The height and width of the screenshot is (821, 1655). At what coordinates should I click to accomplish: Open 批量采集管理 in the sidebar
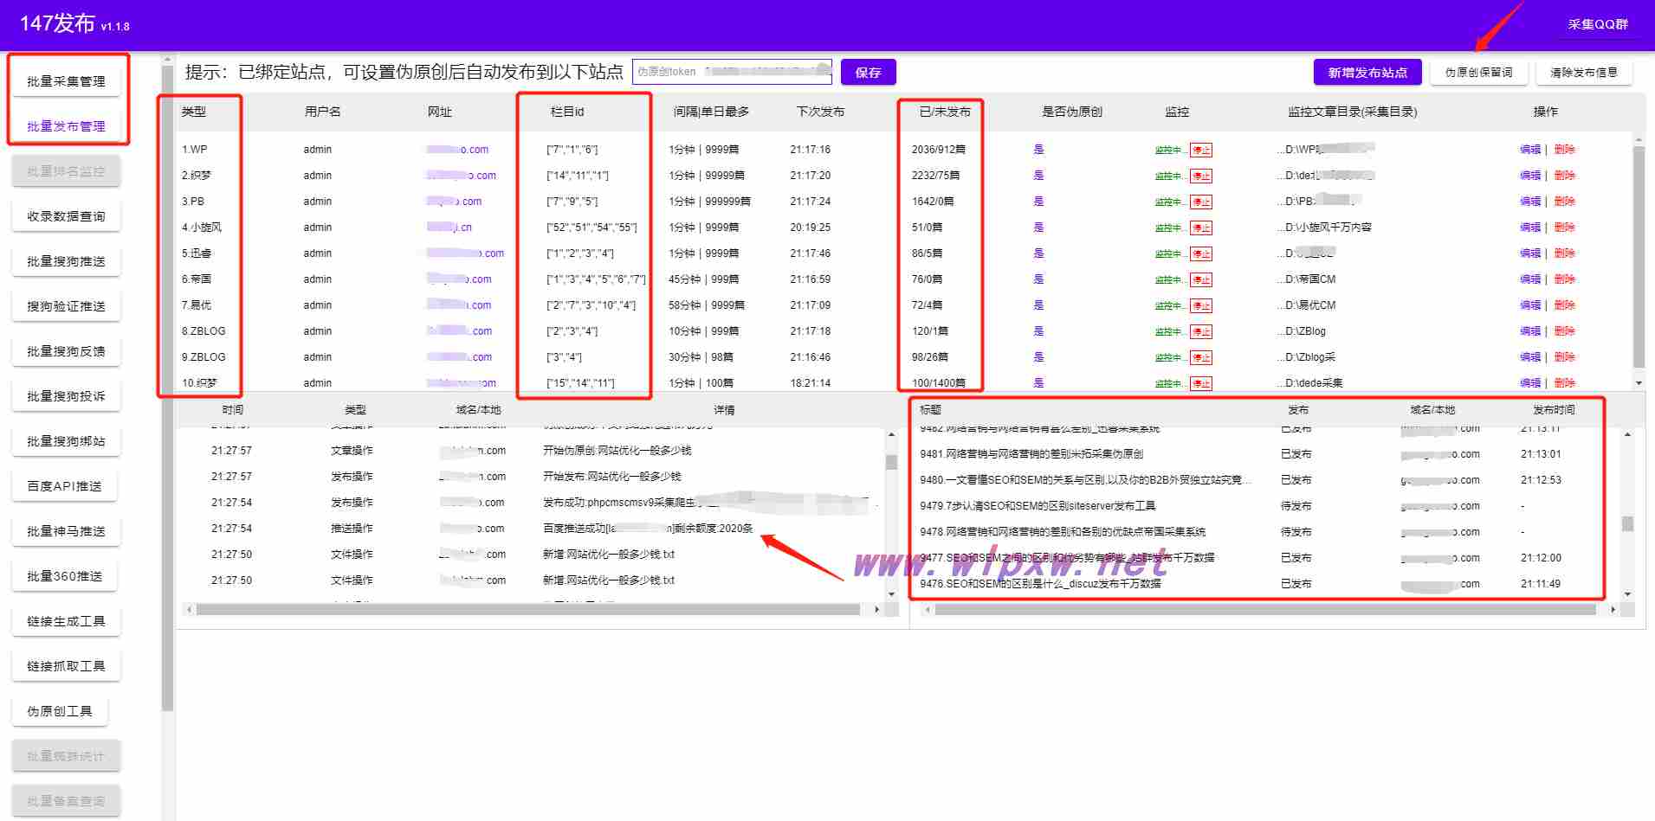point(66,81)
